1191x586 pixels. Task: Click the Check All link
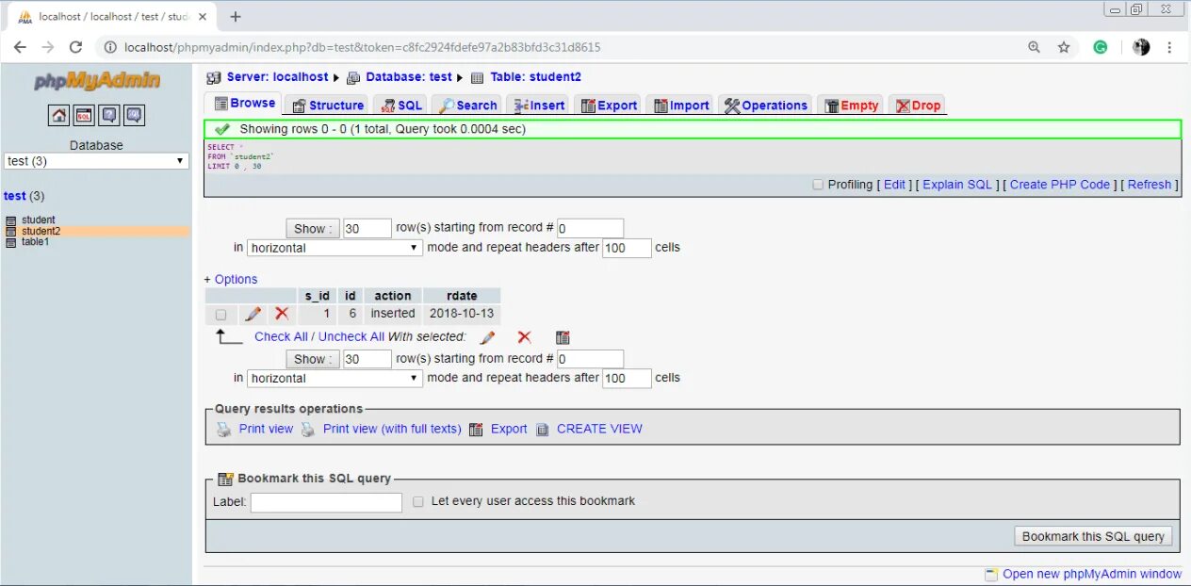coord(281,337)
